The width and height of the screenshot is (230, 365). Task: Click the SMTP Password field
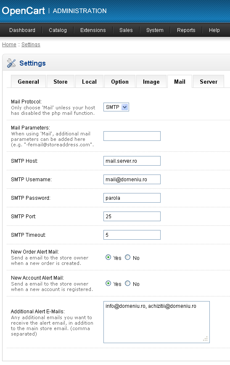(132, 198)
